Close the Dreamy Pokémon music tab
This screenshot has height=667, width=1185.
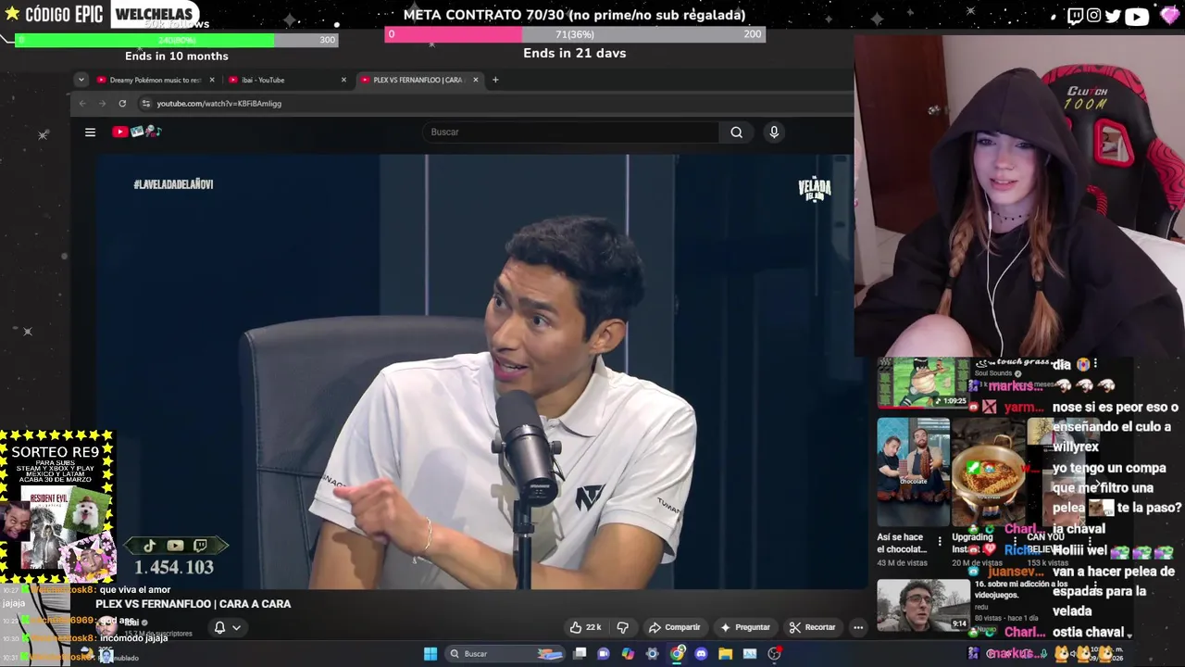tap(212, 80)
